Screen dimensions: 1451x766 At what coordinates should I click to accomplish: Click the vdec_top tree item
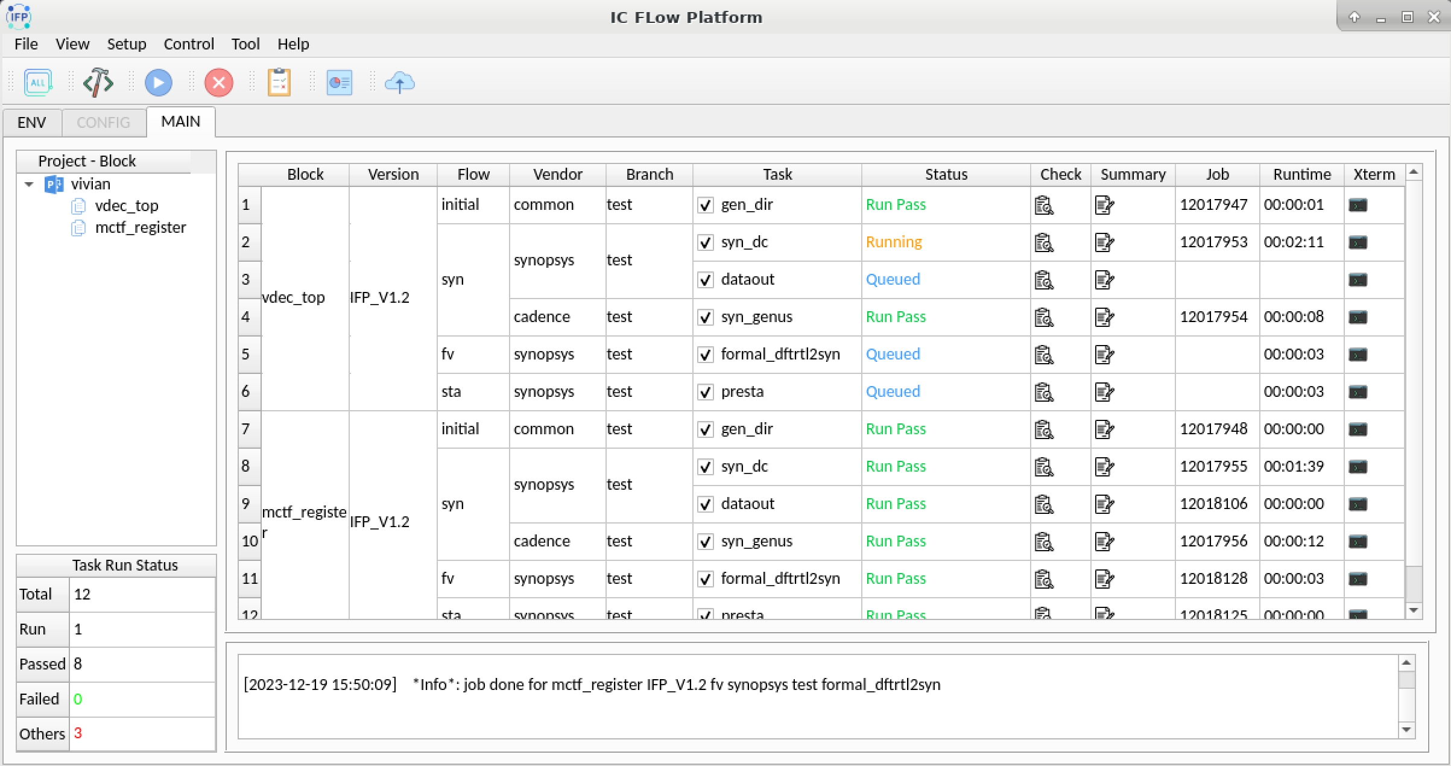[x=127, y=206]
